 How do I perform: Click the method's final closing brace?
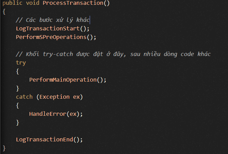[x=4, y=148]
